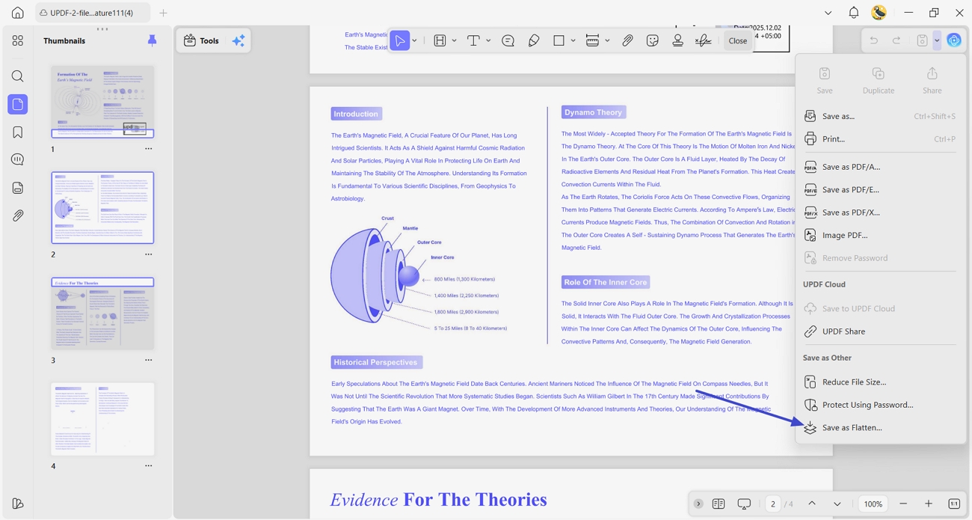Pin the Thumbnails panel
Viewport: 972px width, 520px height.
tap(152, 40)
